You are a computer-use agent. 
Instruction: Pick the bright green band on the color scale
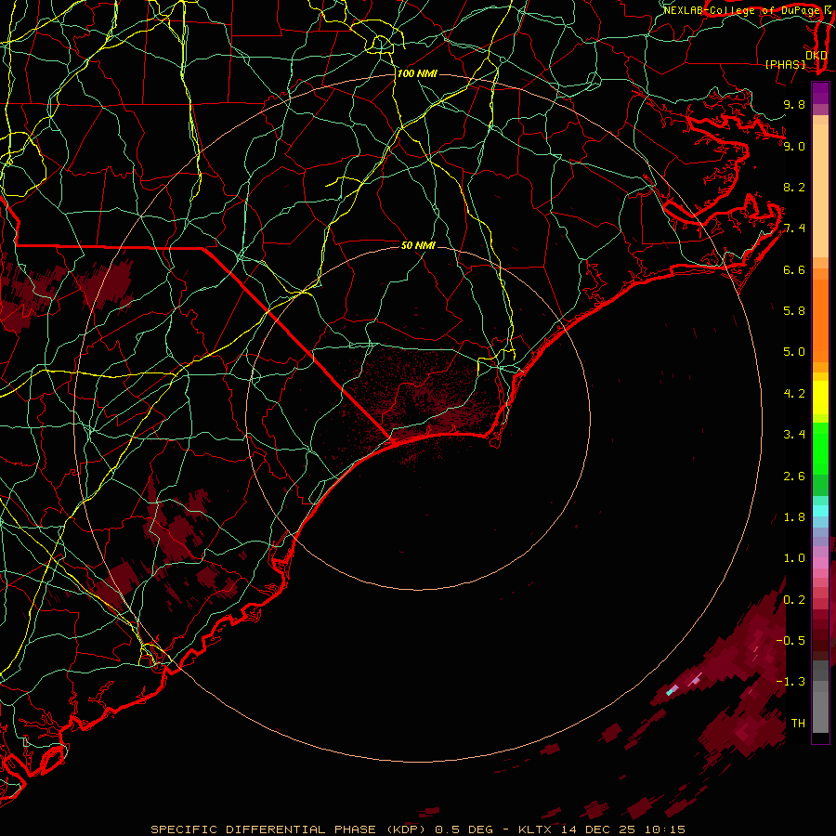[820, 449]
